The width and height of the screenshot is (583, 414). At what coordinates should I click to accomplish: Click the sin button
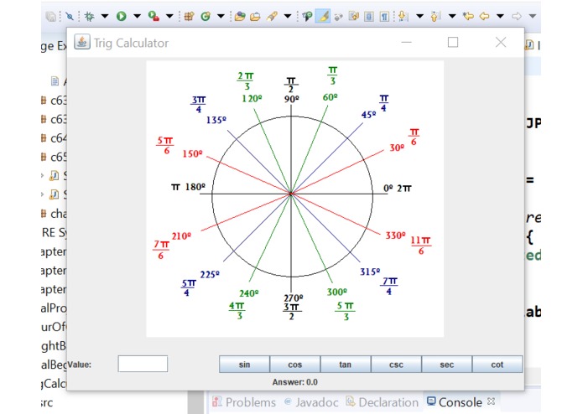(244, 365)
